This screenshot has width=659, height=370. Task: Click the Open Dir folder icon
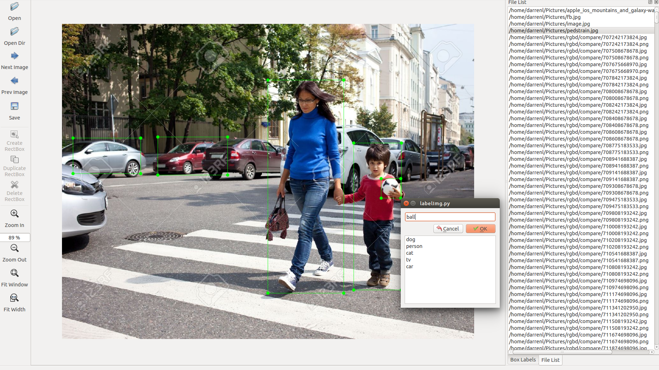pyautogui.click(x=15, y=32)
